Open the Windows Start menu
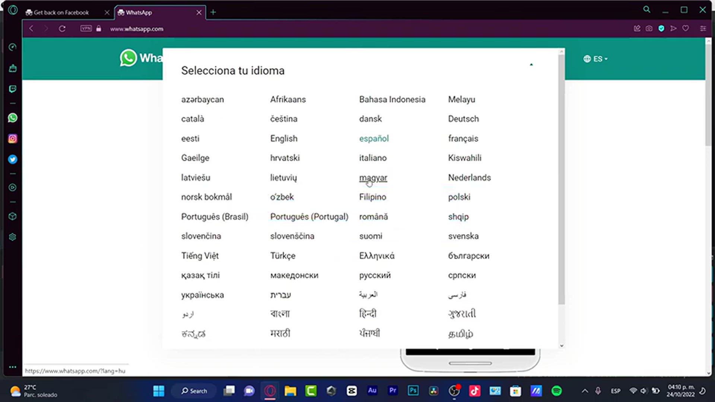 (159, 391)
